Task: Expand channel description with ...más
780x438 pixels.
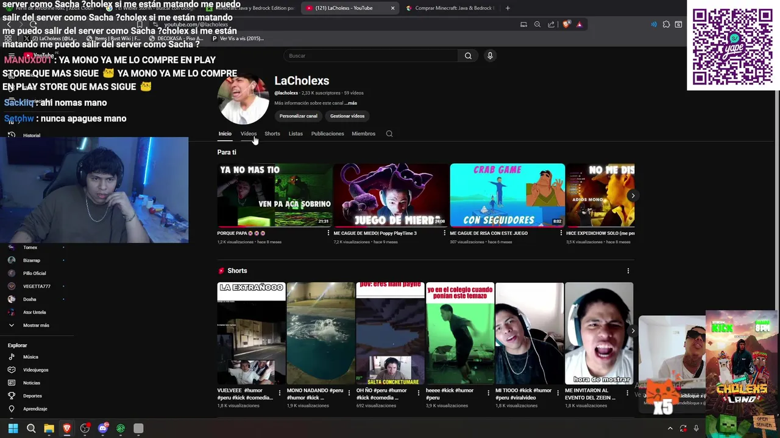Action: 350,103
